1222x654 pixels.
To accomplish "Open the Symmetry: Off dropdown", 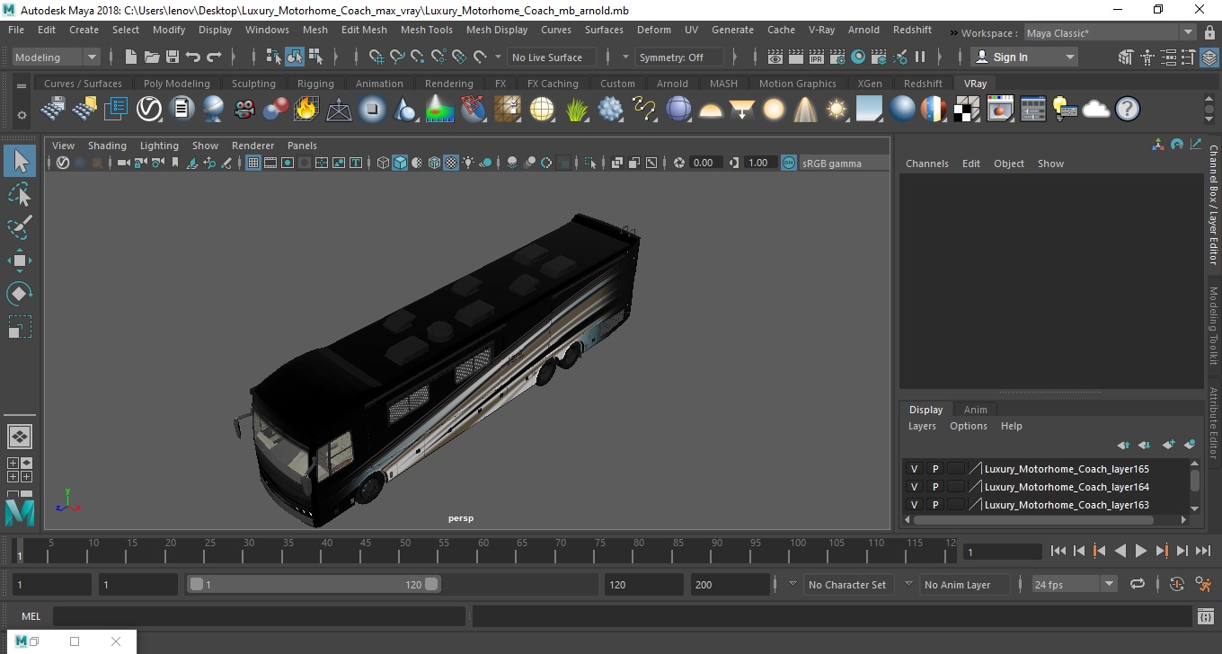I will pos(680,57).
